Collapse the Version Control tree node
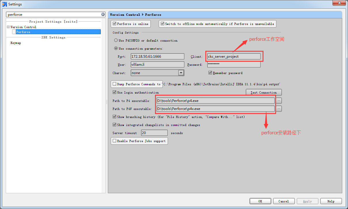 click(x=8, y=27)
